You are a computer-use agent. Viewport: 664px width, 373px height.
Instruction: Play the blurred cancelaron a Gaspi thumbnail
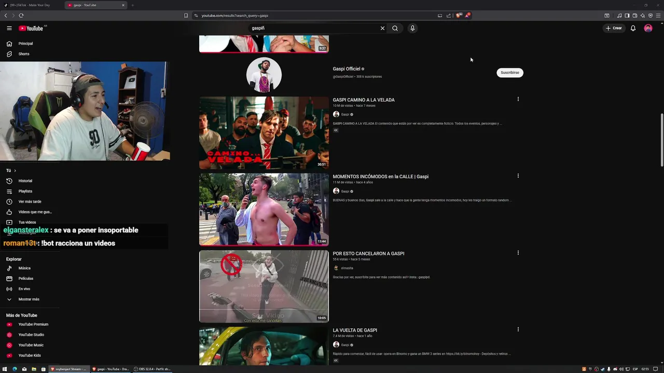point(264,286)
